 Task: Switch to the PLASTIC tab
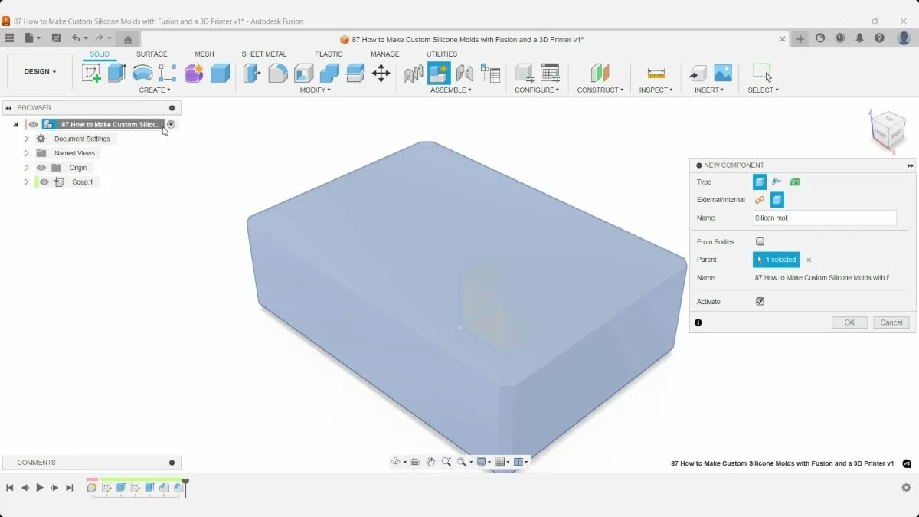[329, 54]
